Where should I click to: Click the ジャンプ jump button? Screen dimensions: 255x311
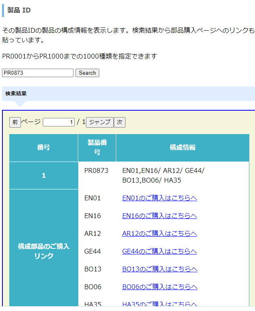click(100, 122)
